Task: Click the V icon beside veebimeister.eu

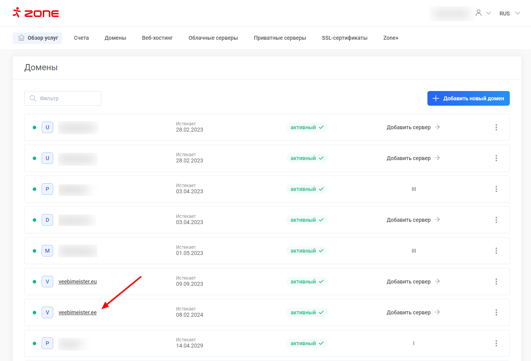Action: point(47,282)
